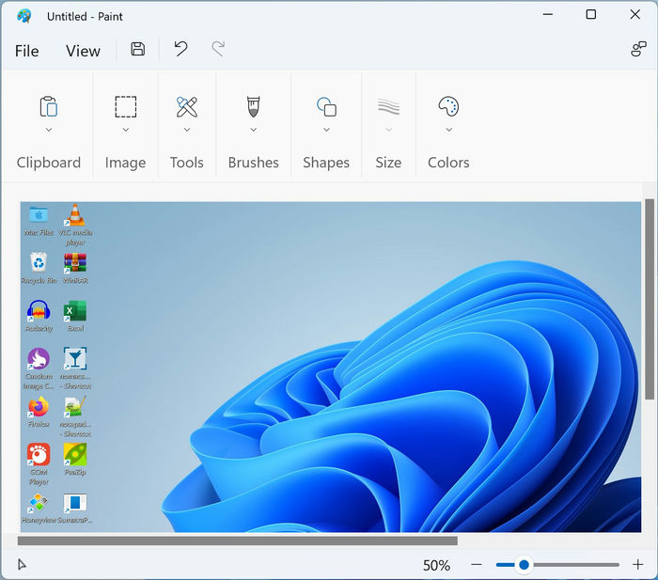Click the Image selection rectangle icon

(x=125, y=106)
